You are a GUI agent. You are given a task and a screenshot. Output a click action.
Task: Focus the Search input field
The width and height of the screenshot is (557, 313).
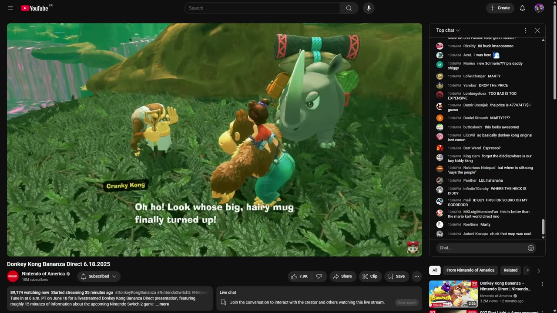(x=262, y=8)
